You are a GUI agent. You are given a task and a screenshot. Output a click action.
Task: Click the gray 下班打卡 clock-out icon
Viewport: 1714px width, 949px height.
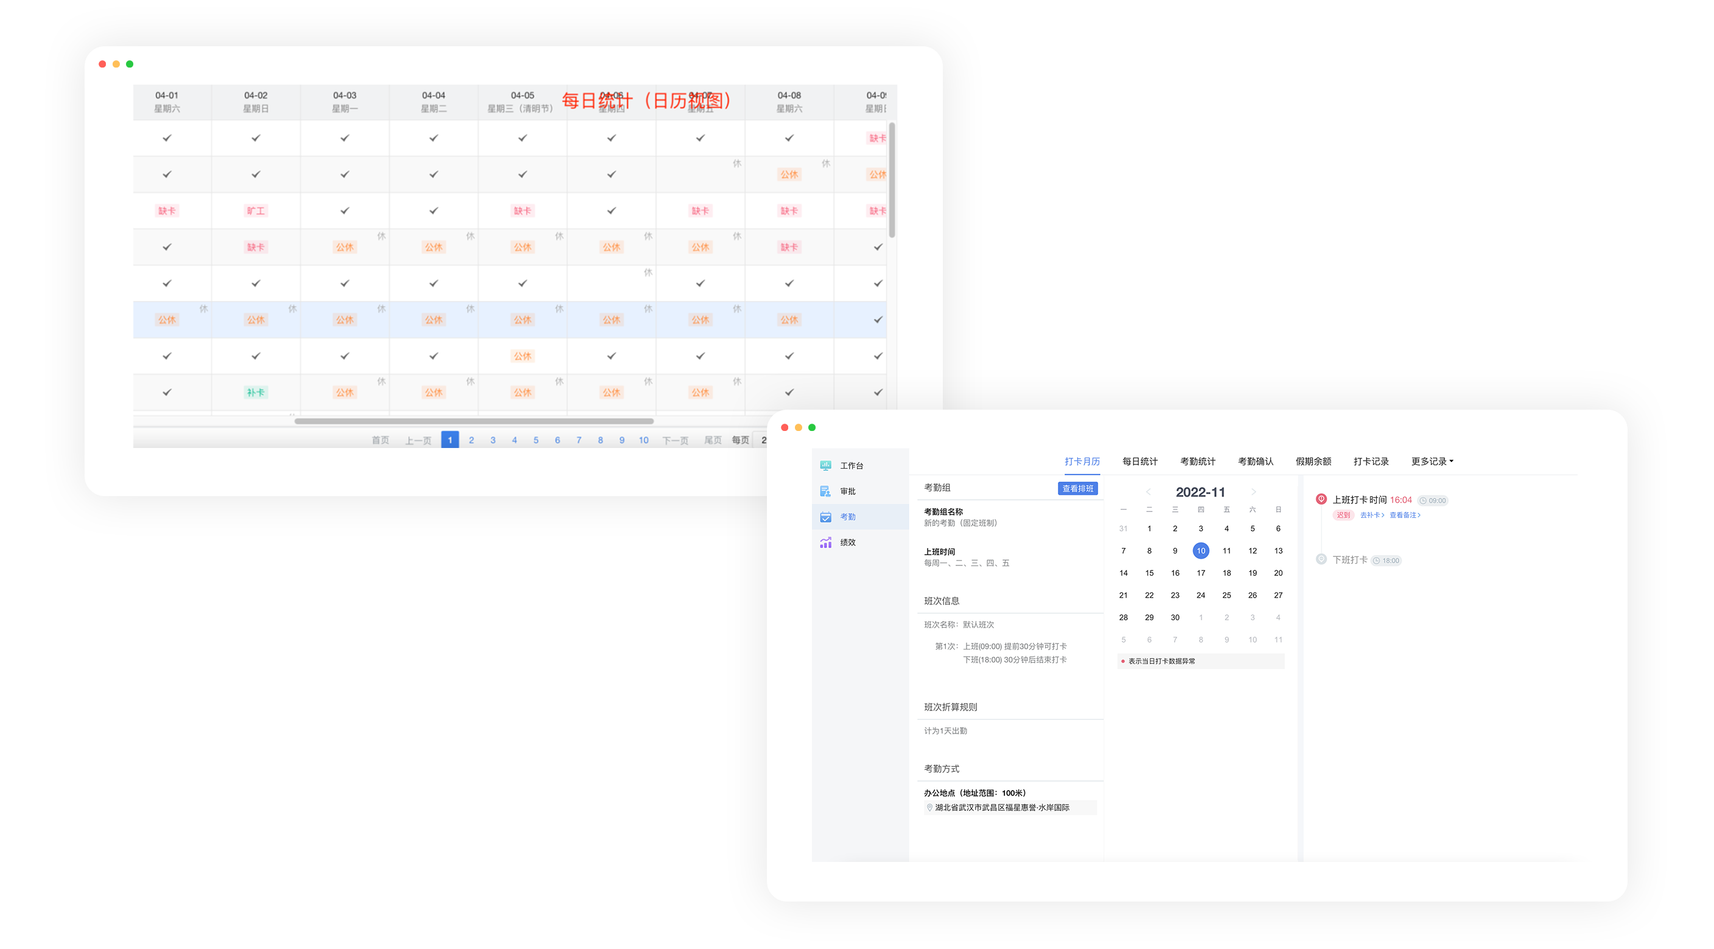point(1321,559)
